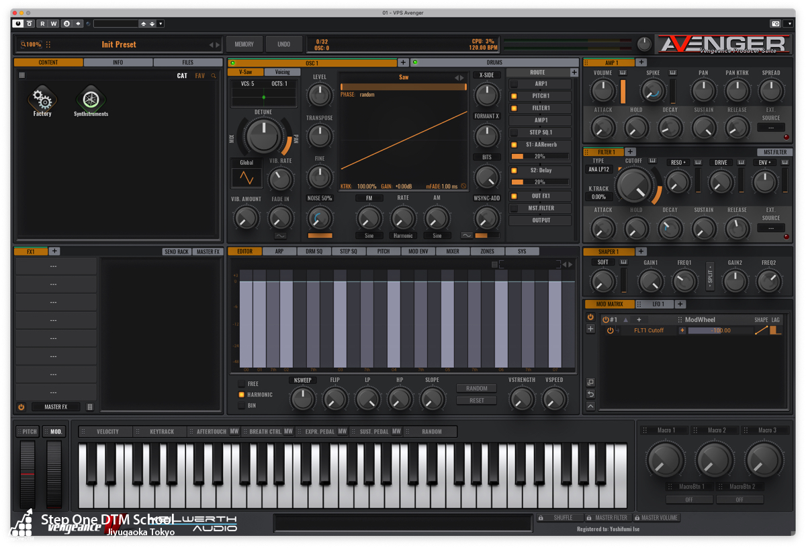Click the mFADE disable icon in waveform display
Viewport: 806px width, 548px height.
(x=463, y=186)
